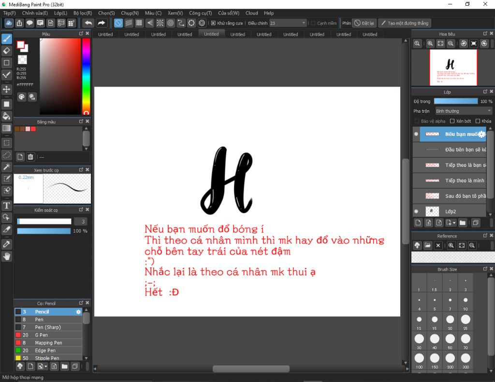Image resolution: width=495 pixels, height=382 pixels.
Task: Zoom in using the navigator panel icon
Action: tap(430, 44)
